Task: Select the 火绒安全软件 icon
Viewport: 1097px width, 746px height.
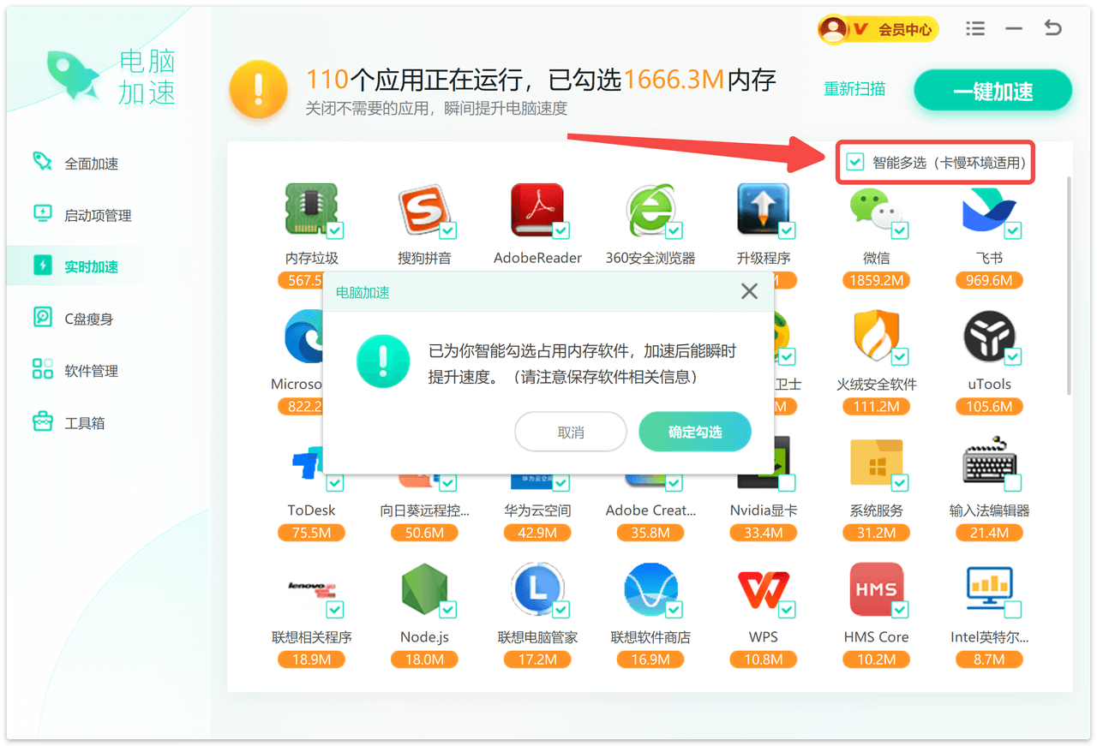Action: tap(875, 337)
